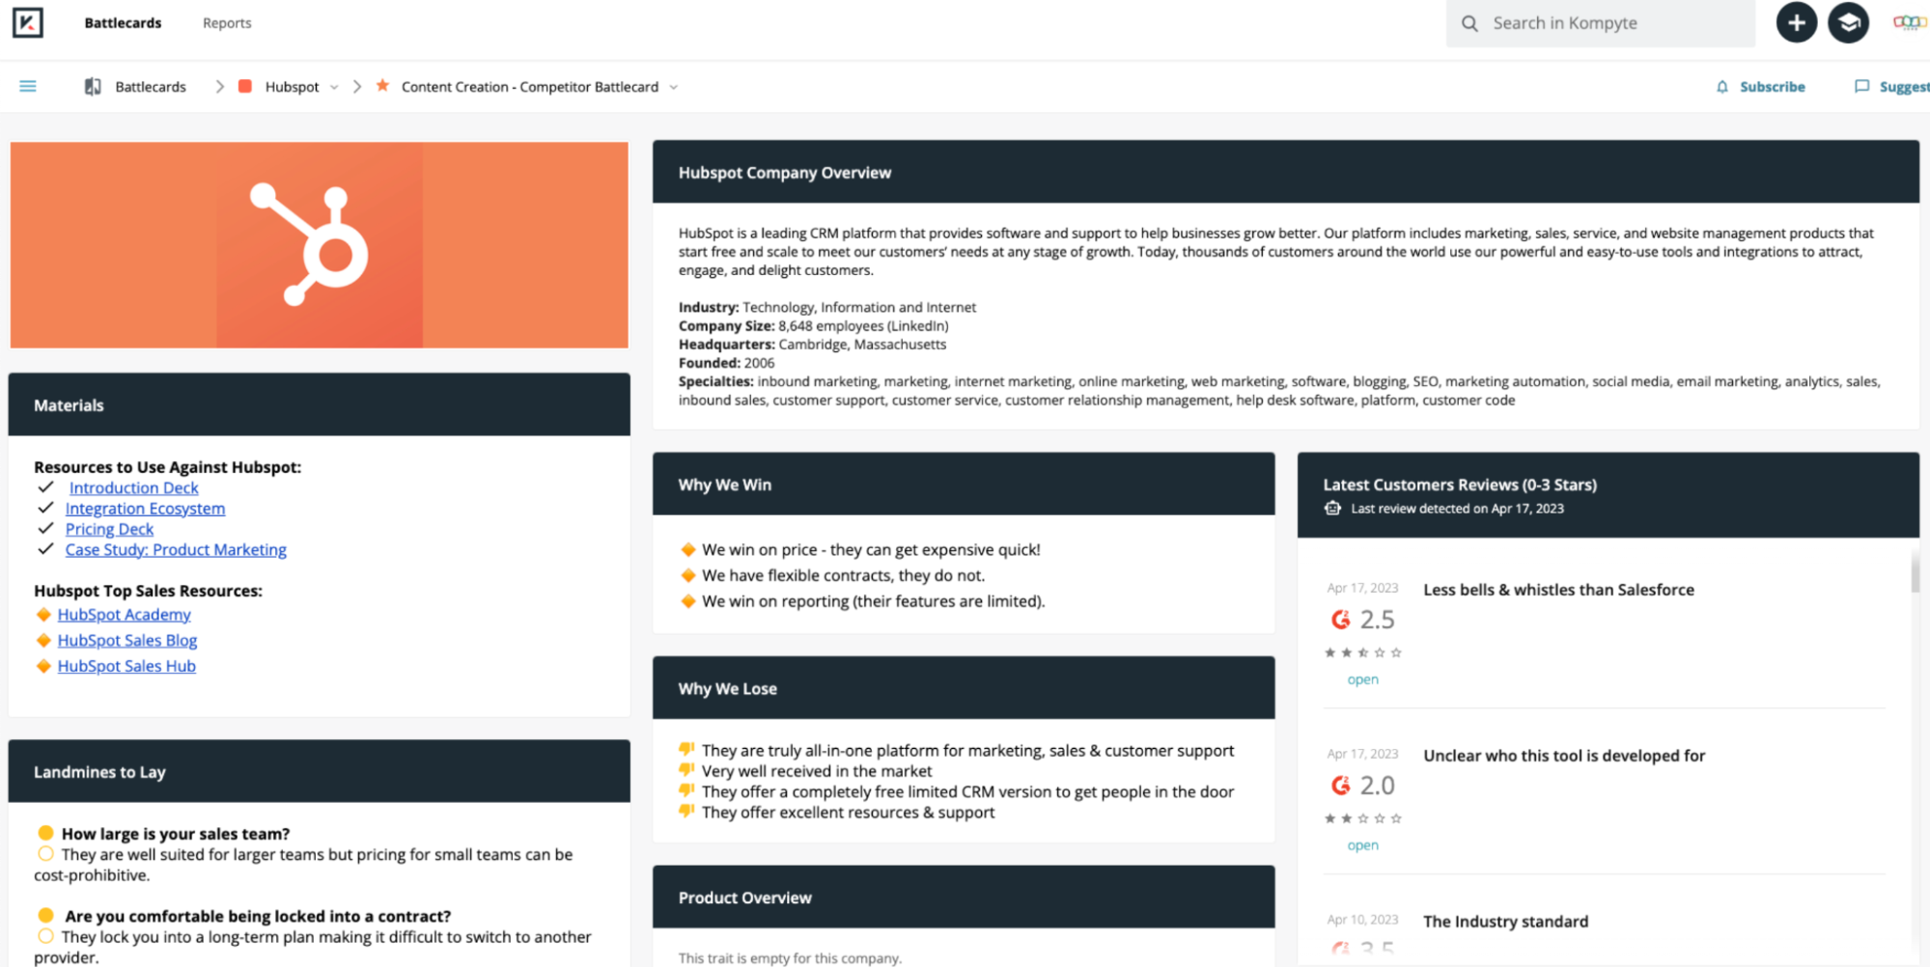Click the reviews panel scrollbar
The height and width of the screenshot is (968, 1930).
tap(1916, 571)
